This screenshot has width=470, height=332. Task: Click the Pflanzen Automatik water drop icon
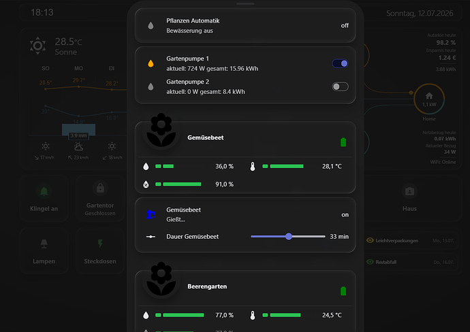(x=151, y=25)
